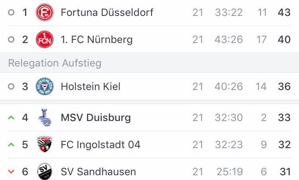Screen dimensions: 299x180
Task: Click green up arrow beside rank 4
Action: click(11, 118)
